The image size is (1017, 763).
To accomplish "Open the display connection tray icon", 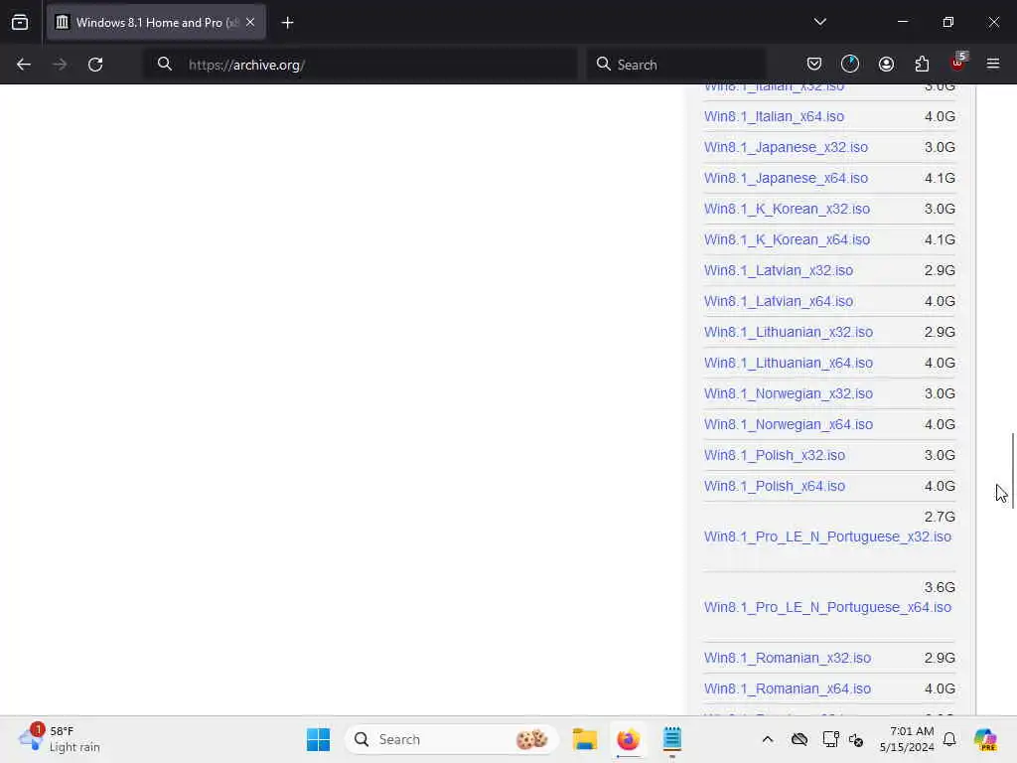I will 830,739.
